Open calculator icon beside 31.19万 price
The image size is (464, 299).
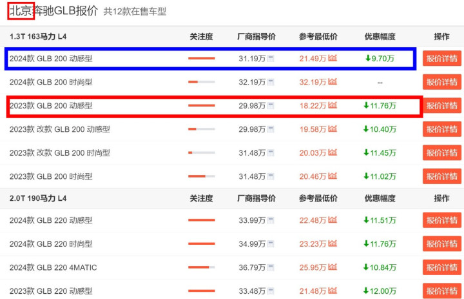(x=271, y=58)
